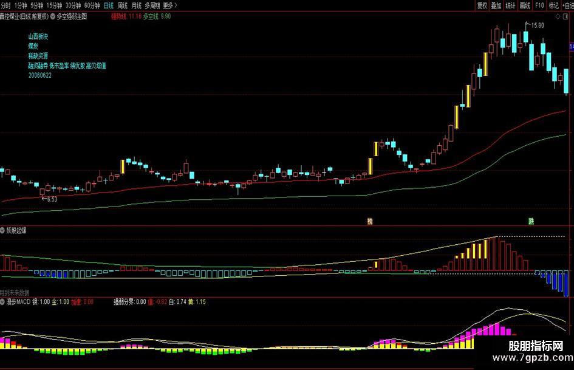
Task: Activate the 画线 drawing tools button
Action: click(x=525, y=5)
